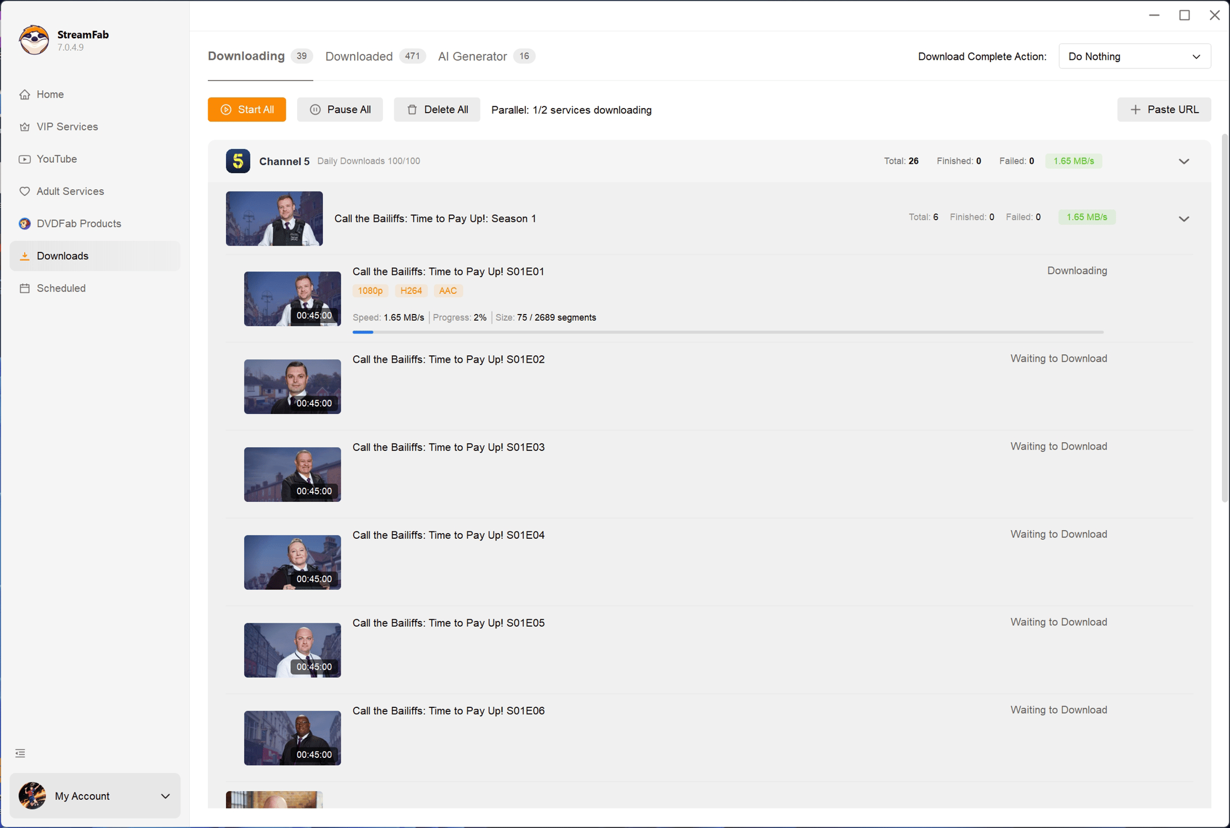
Task: Click the S01E02 episode title
Action: click(x=448, y=359)
